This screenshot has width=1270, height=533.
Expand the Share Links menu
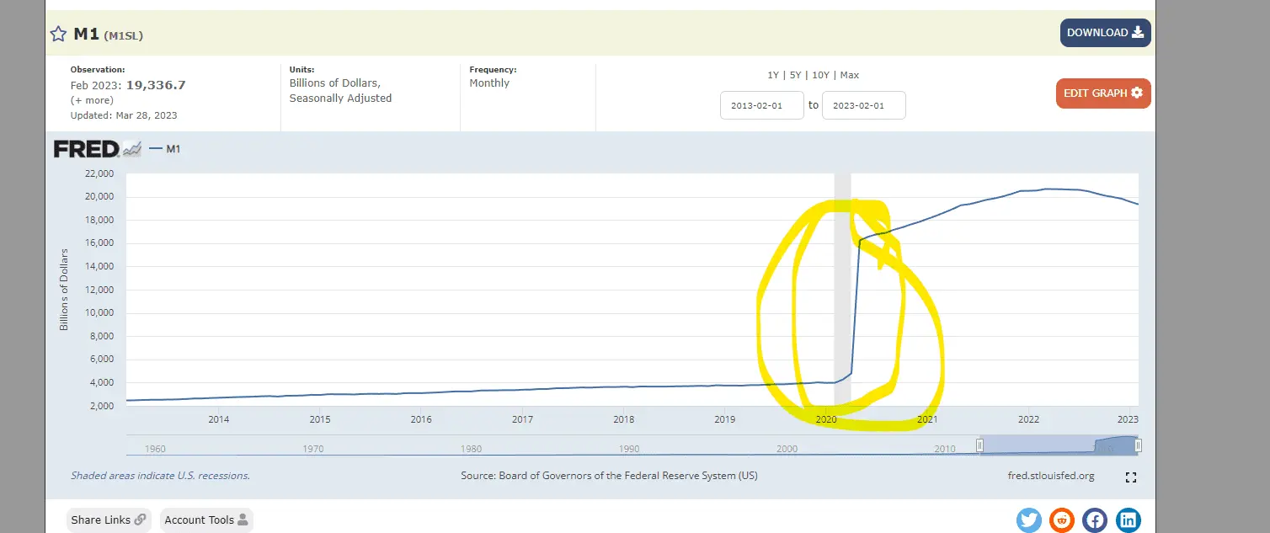109,520
